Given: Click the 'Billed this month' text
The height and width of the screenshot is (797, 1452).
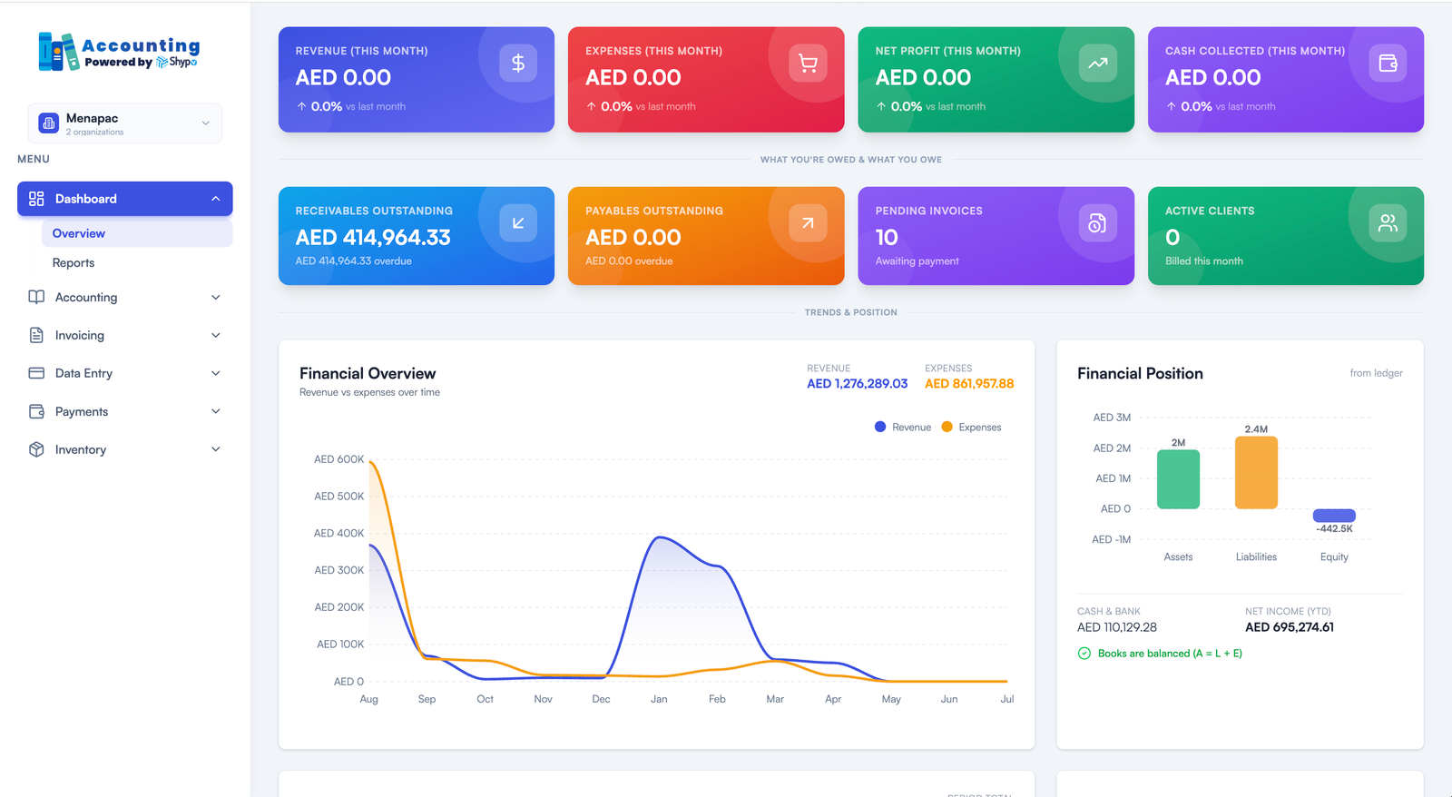Looking at the screenshot, I should coord(1204,261).
